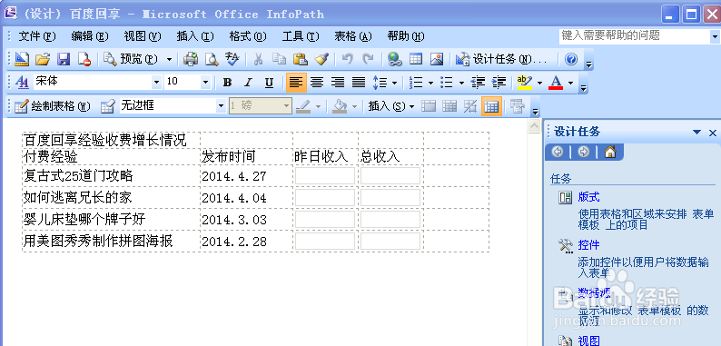
Task: Toggle italic formatting
Action: coord(248,83)
